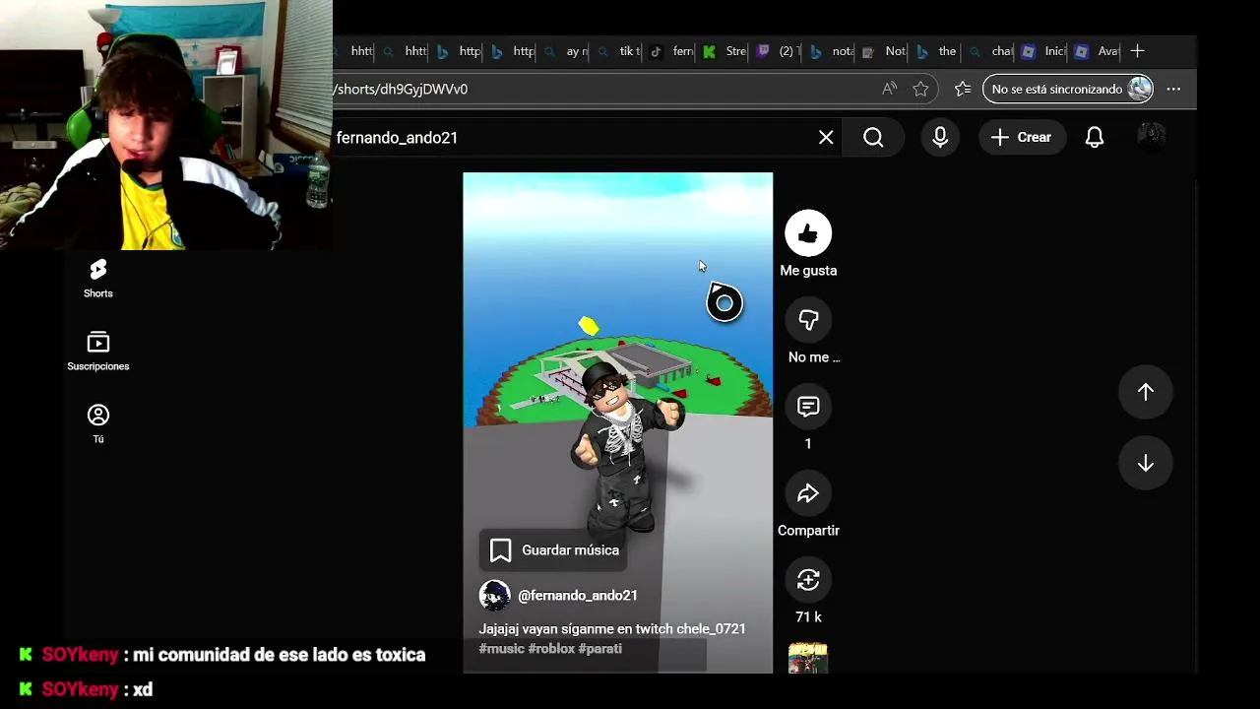Go to previous short with up arrow
The height and width of the screenshot is (709, 1260).
click(x=1146, y=392)
